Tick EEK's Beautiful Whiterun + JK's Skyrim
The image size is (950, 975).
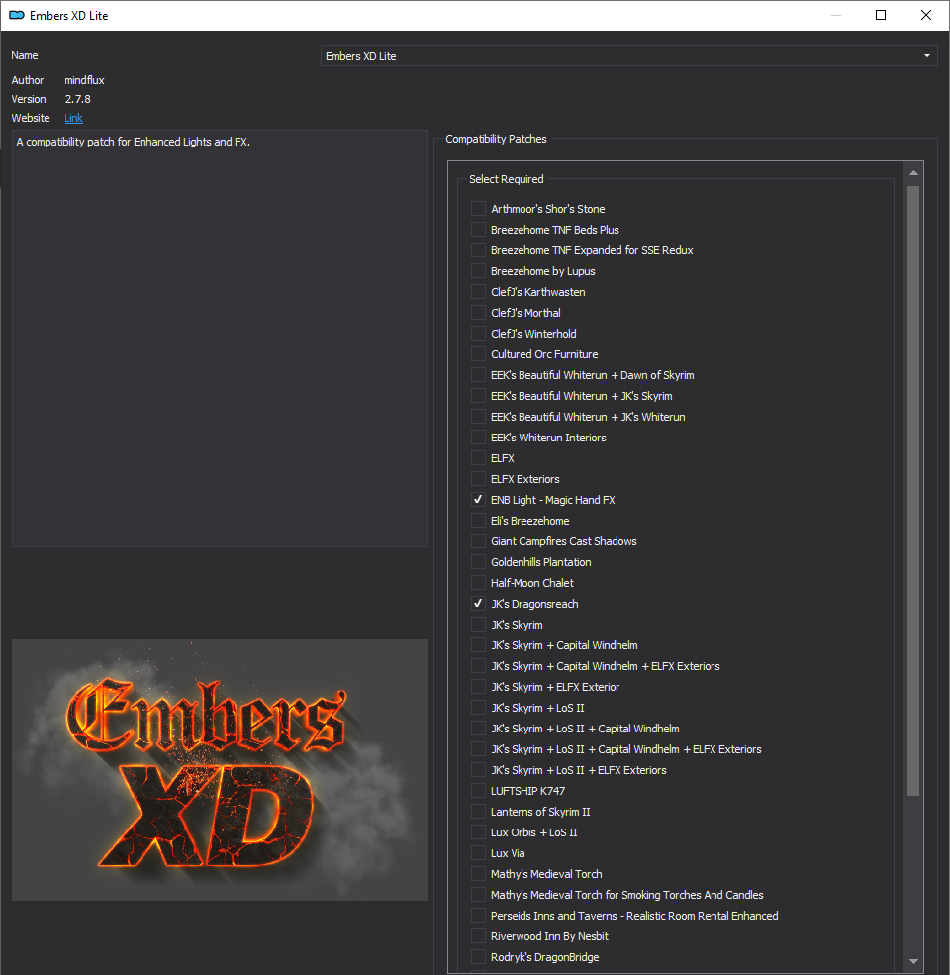(478, 396)
